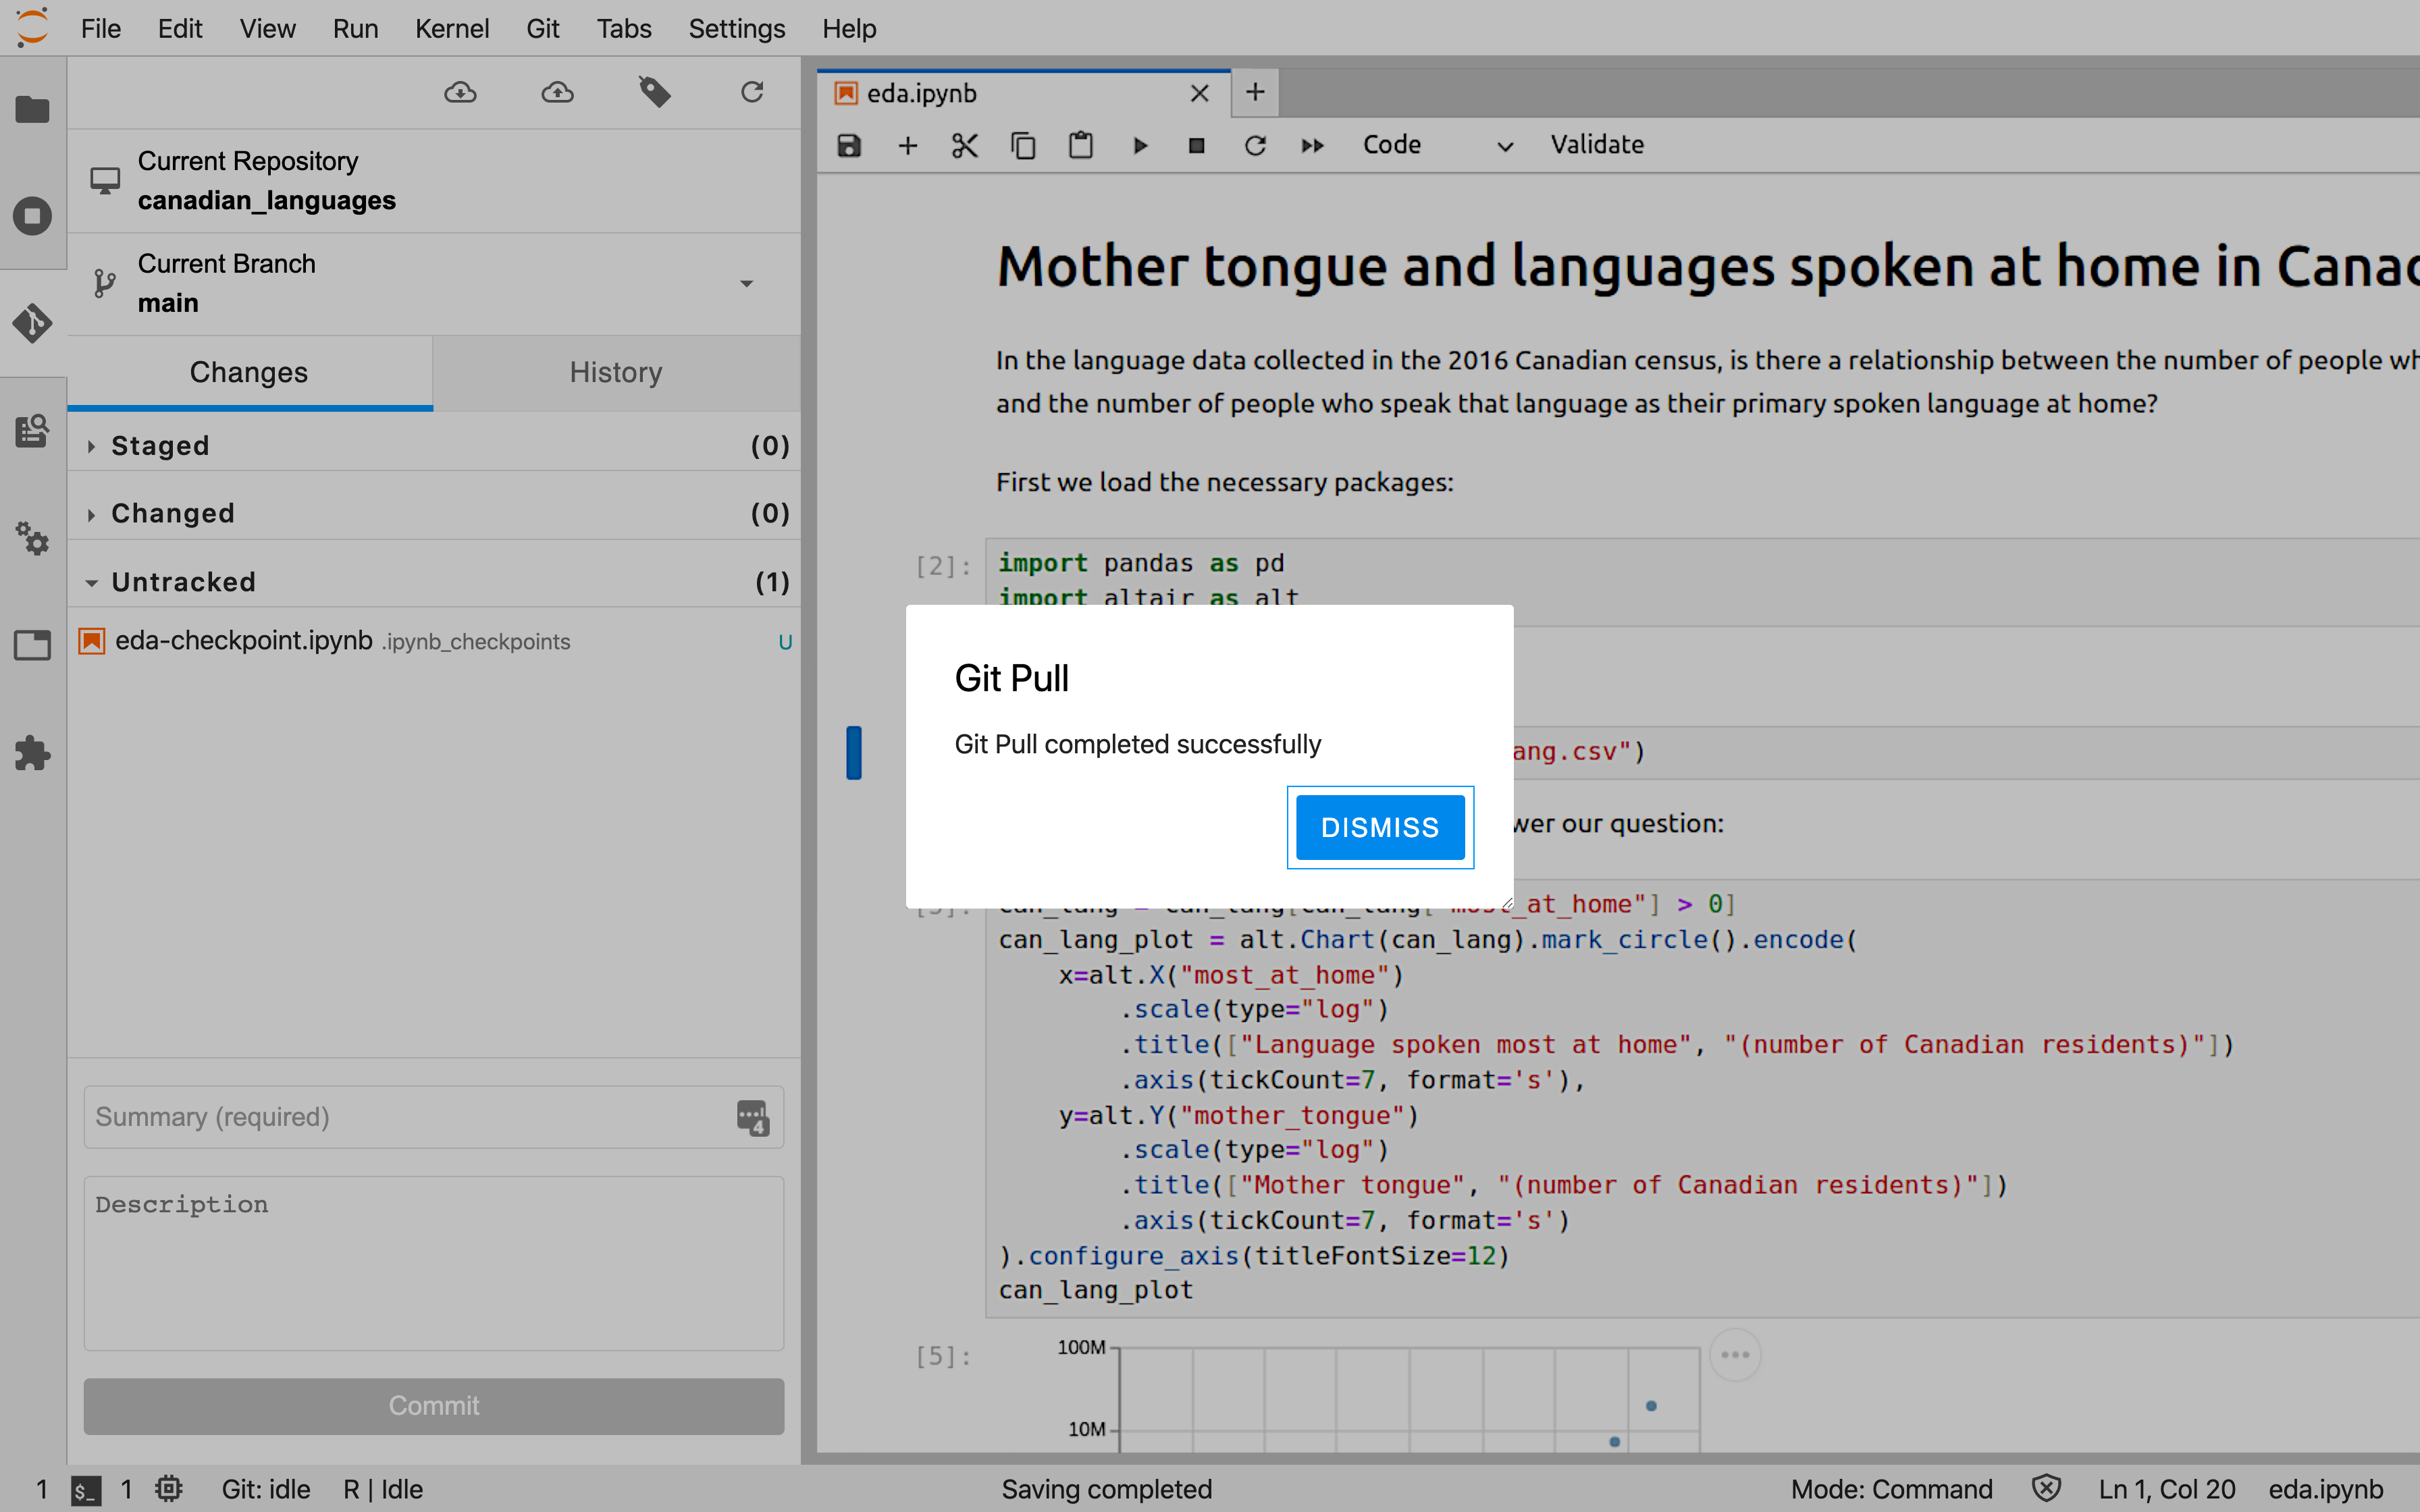The width and height of the screenshot is (2420, 1512).
Task: Open the Tabs sidebar icon
Action: coord(33,645)
